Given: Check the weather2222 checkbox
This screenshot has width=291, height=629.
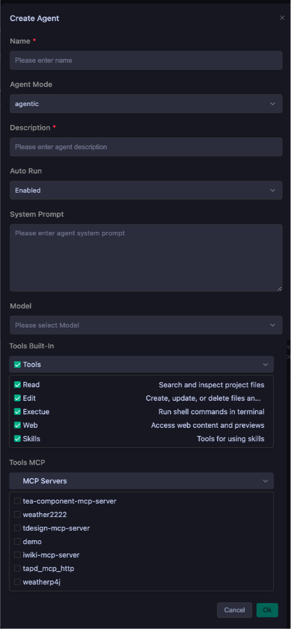Looking at the screenshot, I should click(x=17, y=514).
